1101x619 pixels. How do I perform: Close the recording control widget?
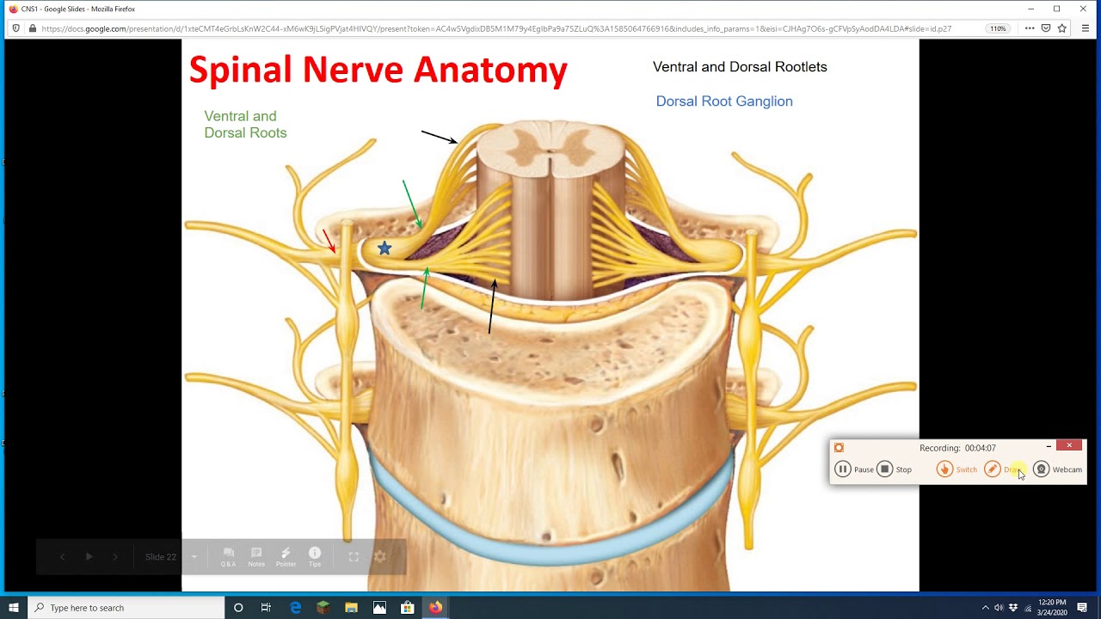pyautogui.click(x=1069, y=445)
